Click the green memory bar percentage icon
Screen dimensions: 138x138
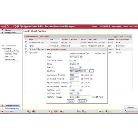[100, 111]
